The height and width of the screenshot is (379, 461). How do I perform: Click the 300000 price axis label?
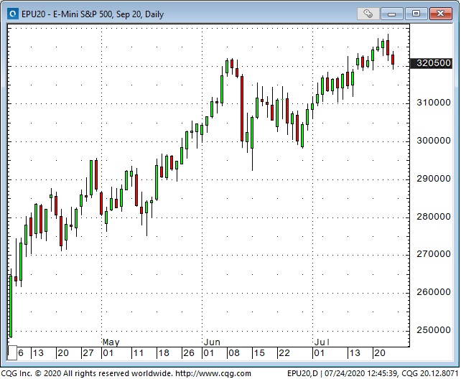434,141
